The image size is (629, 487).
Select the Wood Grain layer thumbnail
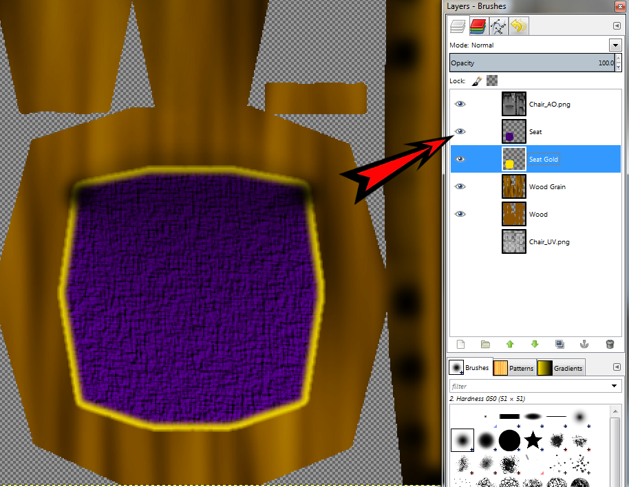pos(514,186)
